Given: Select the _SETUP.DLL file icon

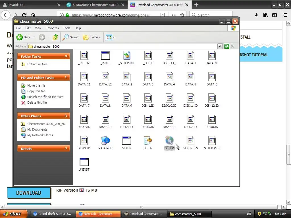Looking at the screenshot, I should [127, 55].
